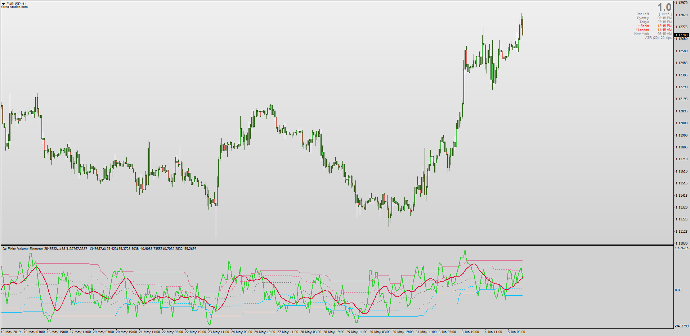Click the 16 May 19:00 time label

point(57,332)
